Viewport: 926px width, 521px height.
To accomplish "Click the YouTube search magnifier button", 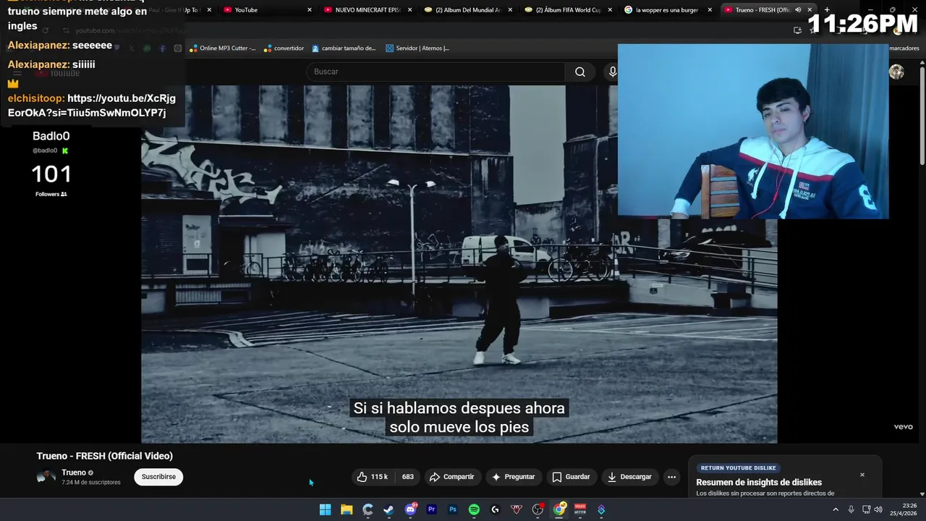I will (x=579, y=72).
